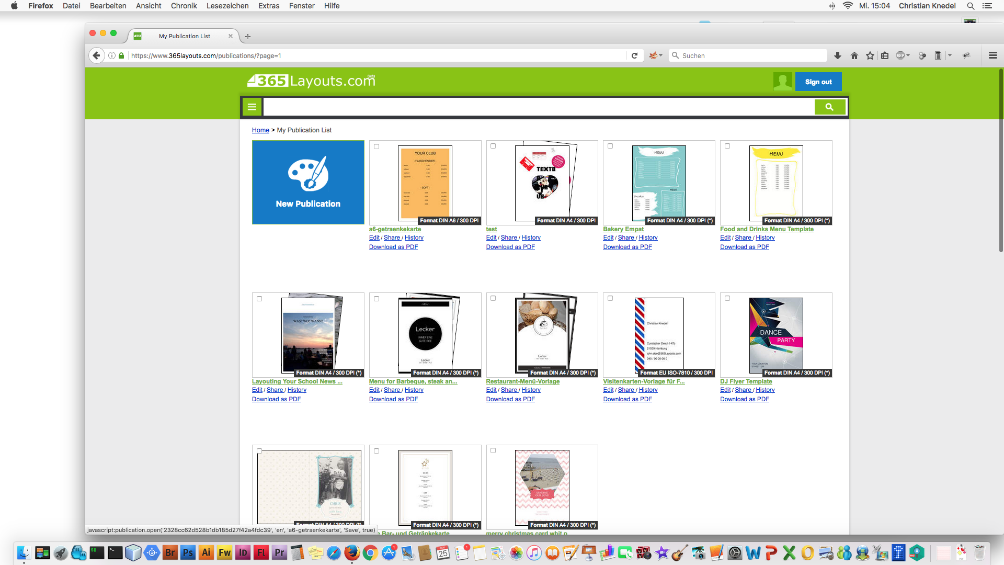Click Firefox's Home toolbar icon
Viewport: 1004px width, 565px height.
854,55
